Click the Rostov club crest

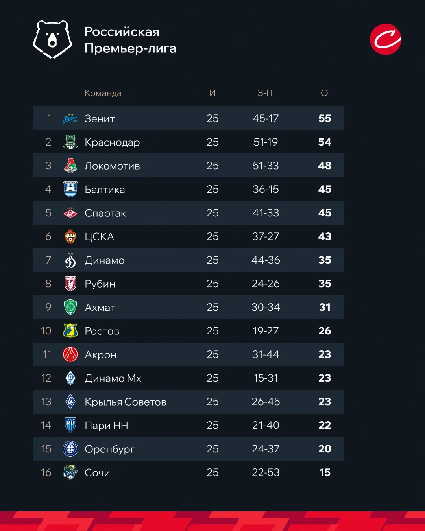tap(70, 331)
